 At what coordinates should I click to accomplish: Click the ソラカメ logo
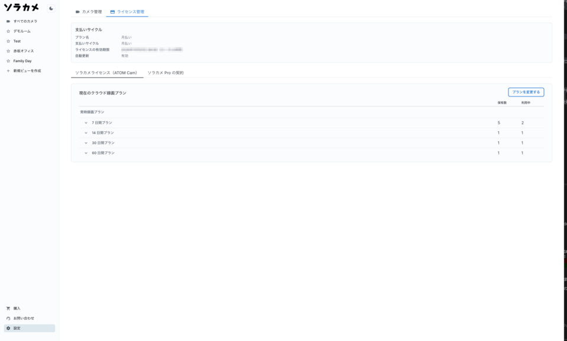point(21,8)
